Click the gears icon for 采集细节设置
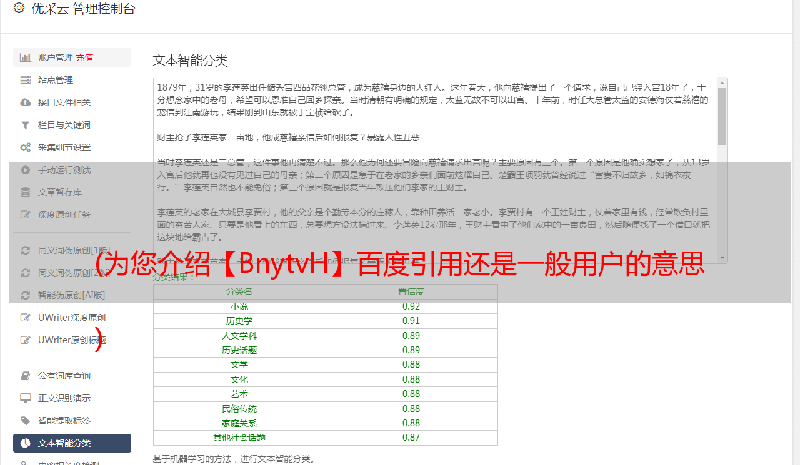Viewport: 800px width, 465px height. click(x=26, y=147)
